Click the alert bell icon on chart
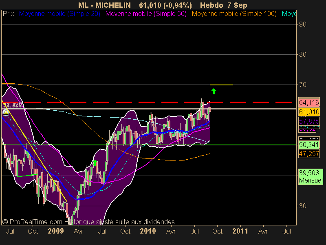Viewport: 326px width, 245px height. coord(6,113)
